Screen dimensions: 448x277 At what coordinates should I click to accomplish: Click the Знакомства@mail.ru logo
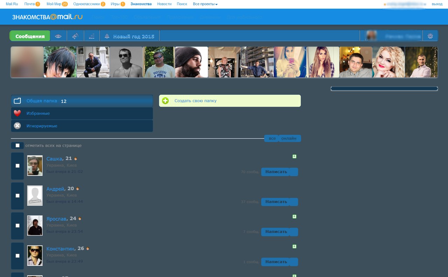click(47, 17)
